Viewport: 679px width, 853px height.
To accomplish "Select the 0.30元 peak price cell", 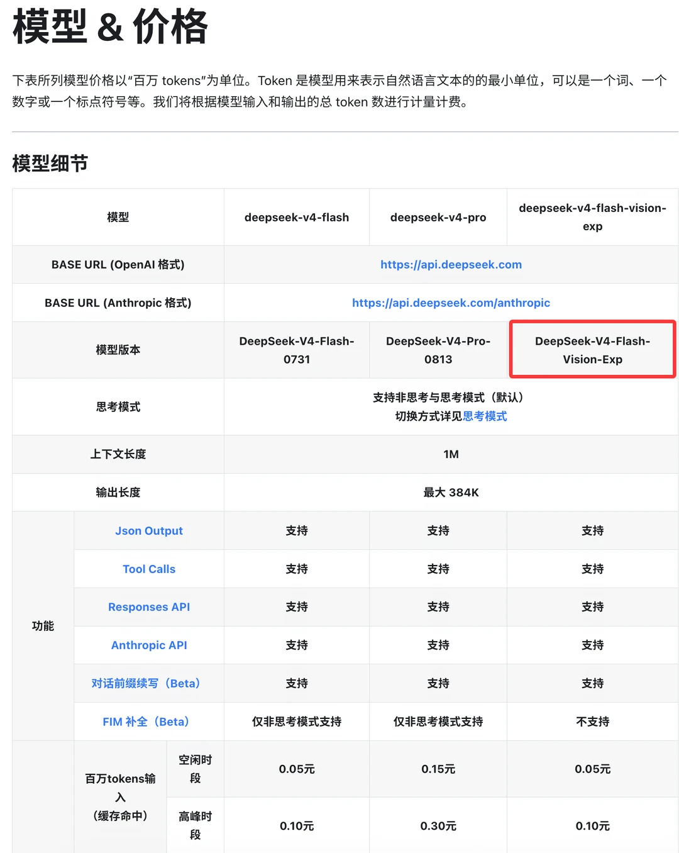I will click(438, 826).
